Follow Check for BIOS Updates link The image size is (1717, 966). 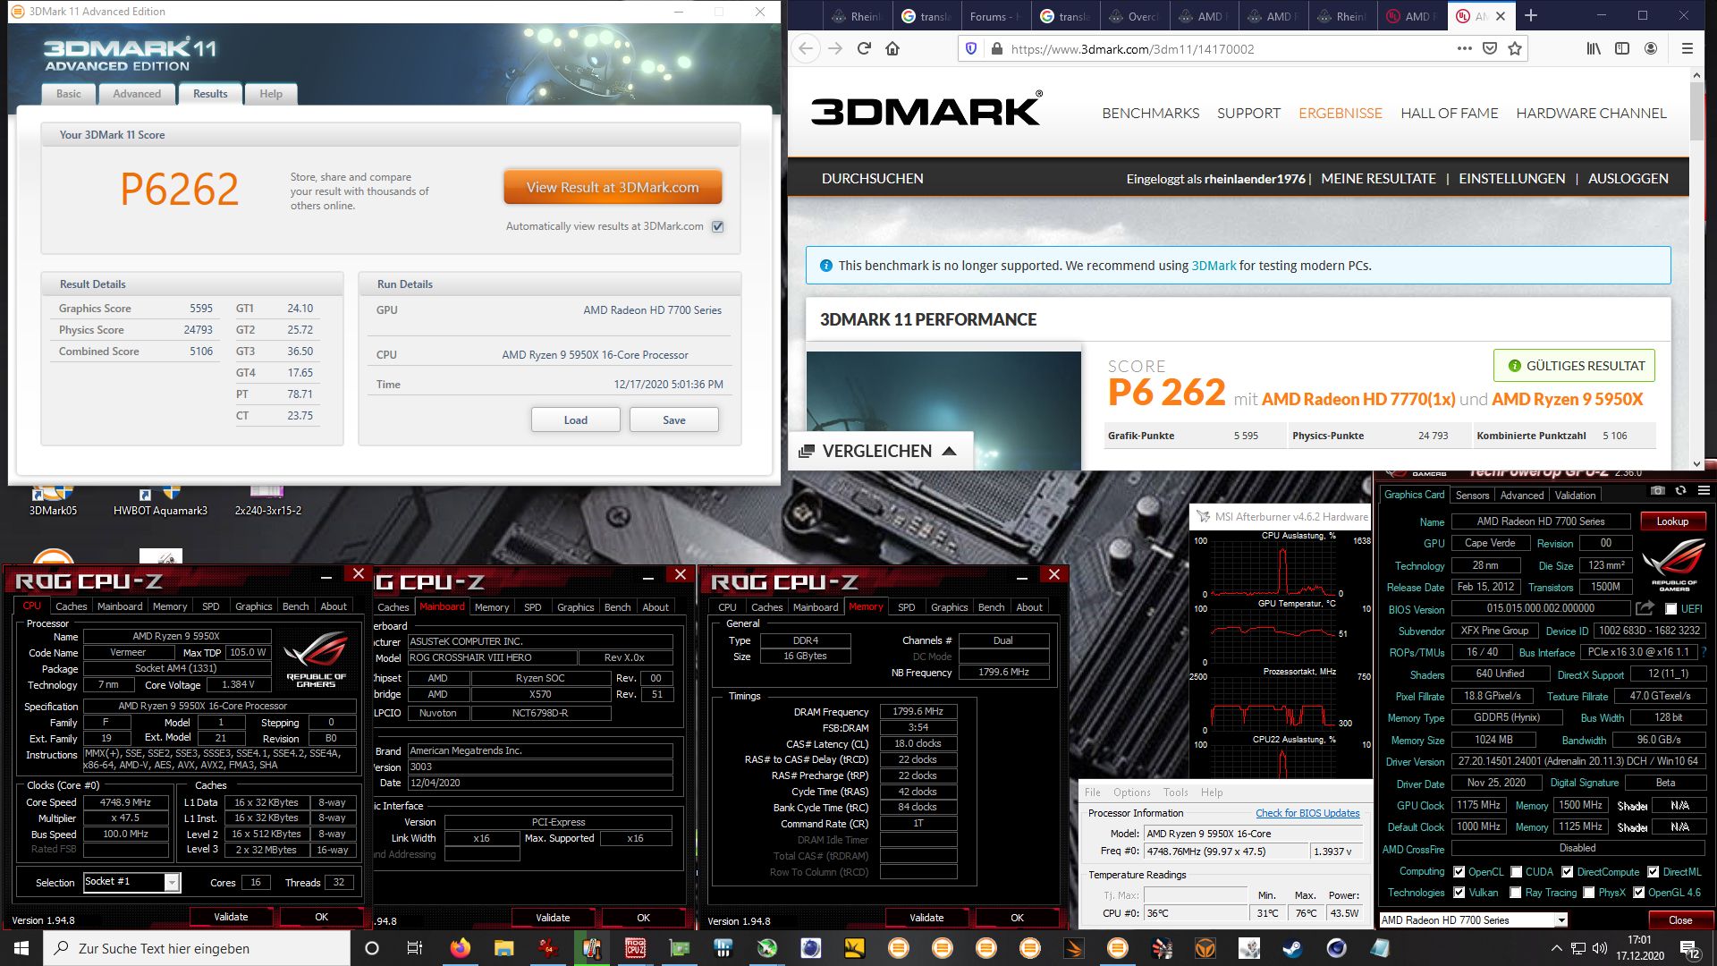coord(1307,813)
